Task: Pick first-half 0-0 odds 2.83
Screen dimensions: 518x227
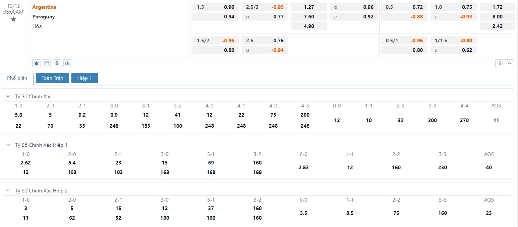Action: 304,167
